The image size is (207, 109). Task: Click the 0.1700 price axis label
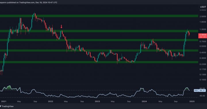203,69
